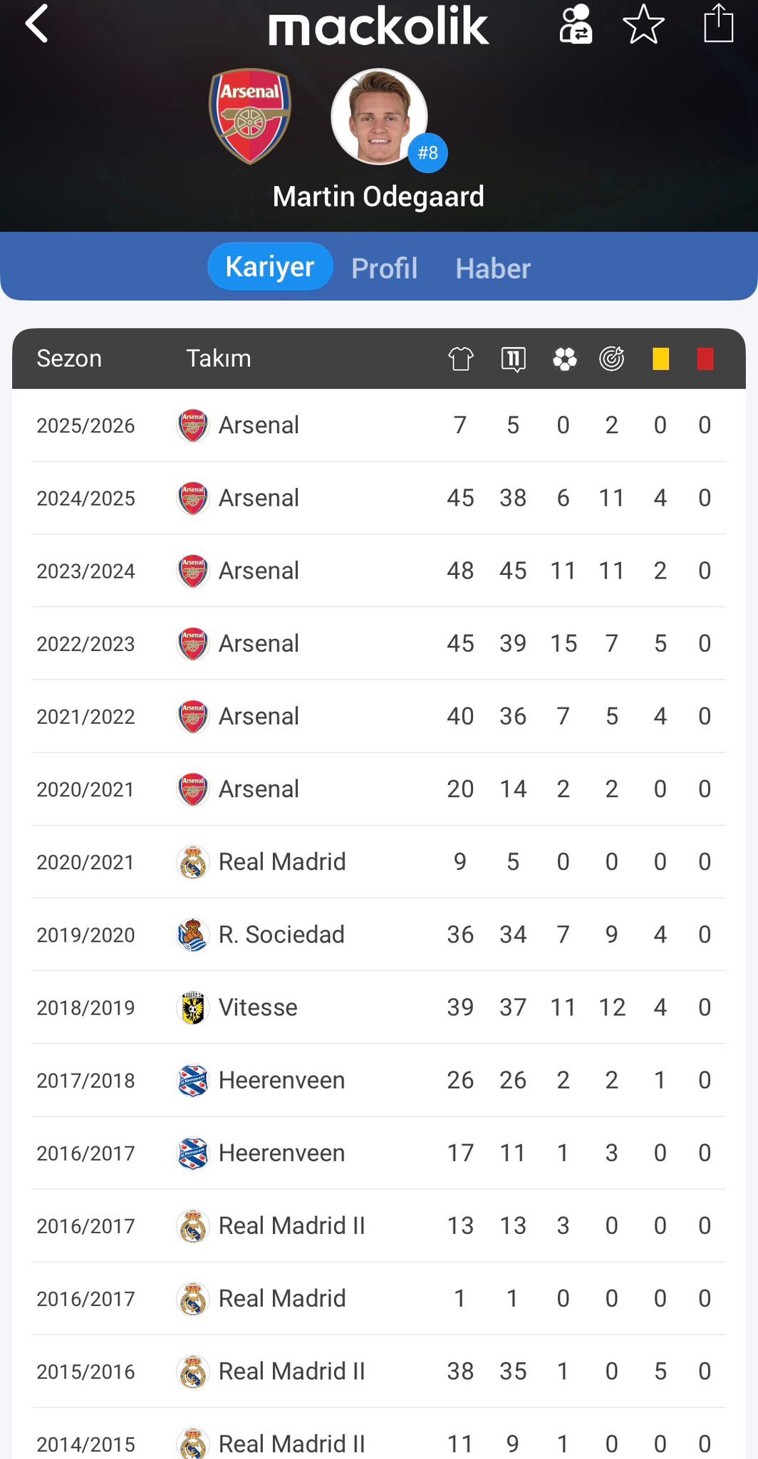Click the Sezon column header

69,358
